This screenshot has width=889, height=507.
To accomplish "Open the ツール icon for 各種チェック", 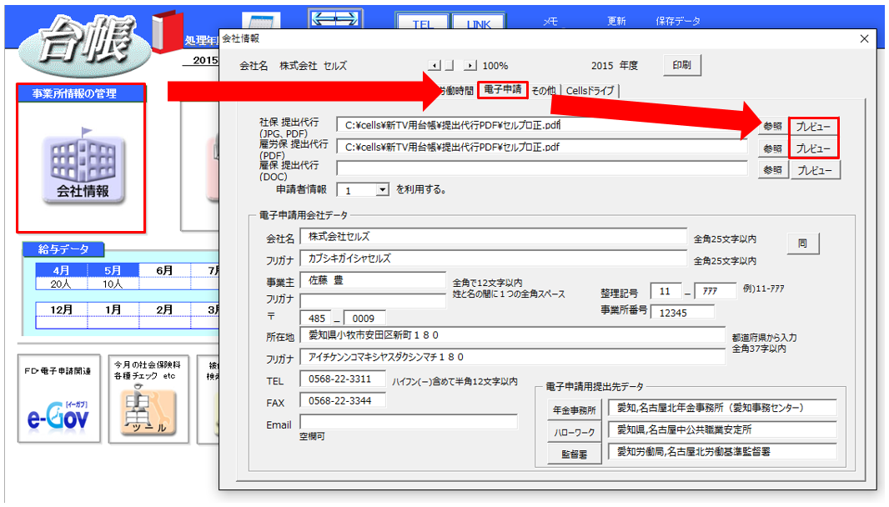I will tap(148, 409).
